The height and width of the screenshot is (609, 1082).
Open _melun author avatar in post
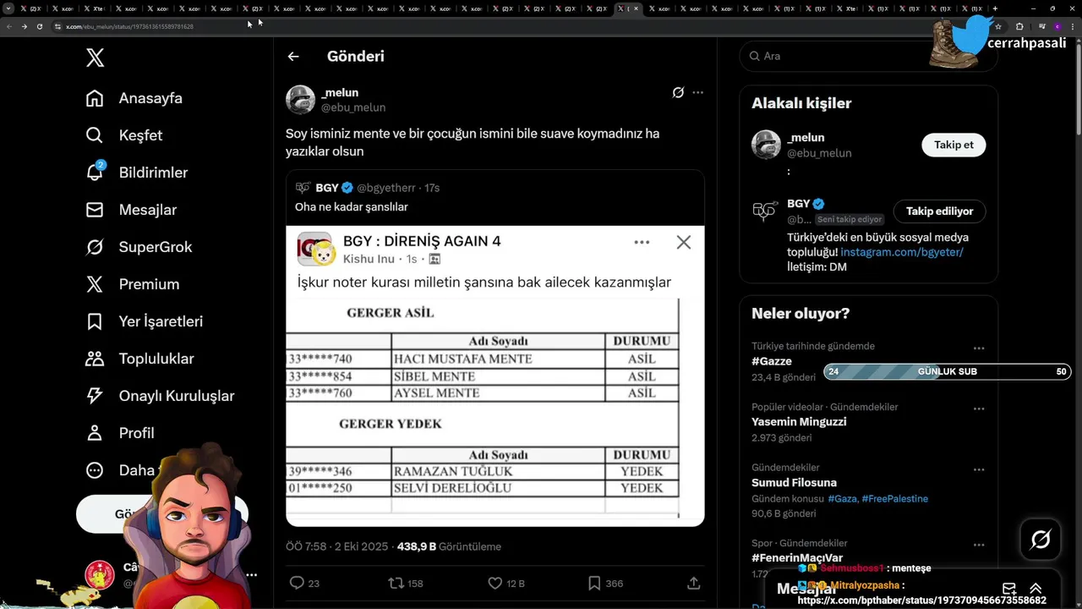coord(300,100)
